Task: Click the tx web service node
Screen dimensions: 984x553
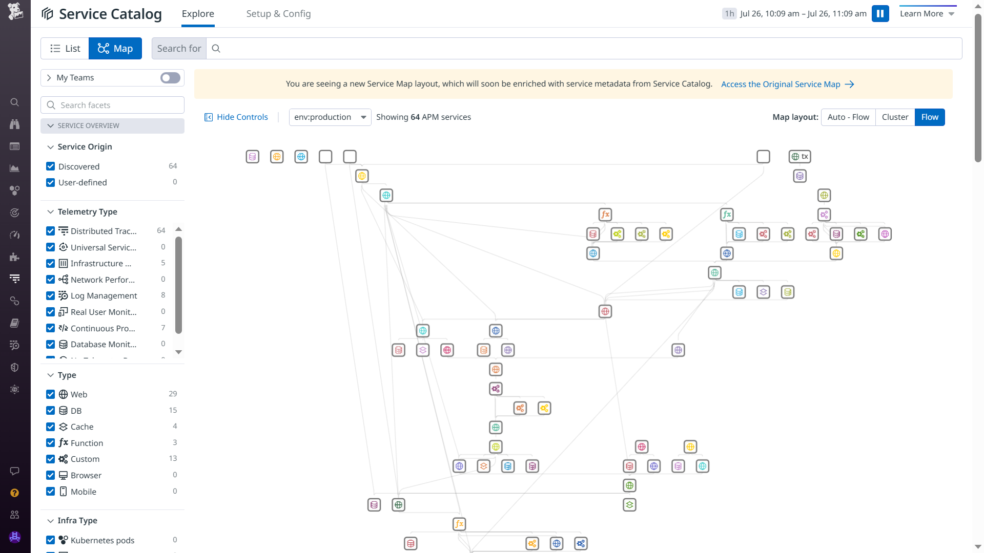Action: click(799, 157)
